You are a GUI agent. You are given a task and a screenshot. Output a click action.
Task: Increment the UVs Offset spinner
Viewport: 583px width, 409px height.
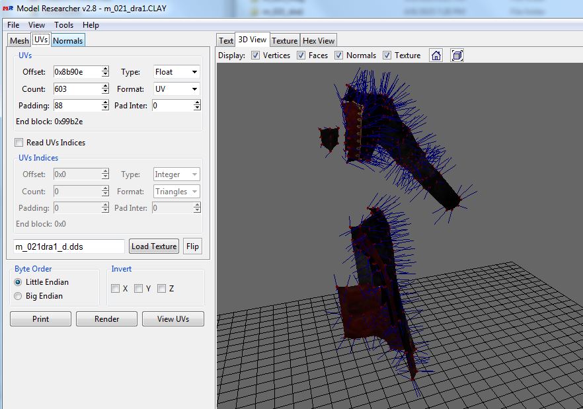pyautogui.click(x=105, y=69)
